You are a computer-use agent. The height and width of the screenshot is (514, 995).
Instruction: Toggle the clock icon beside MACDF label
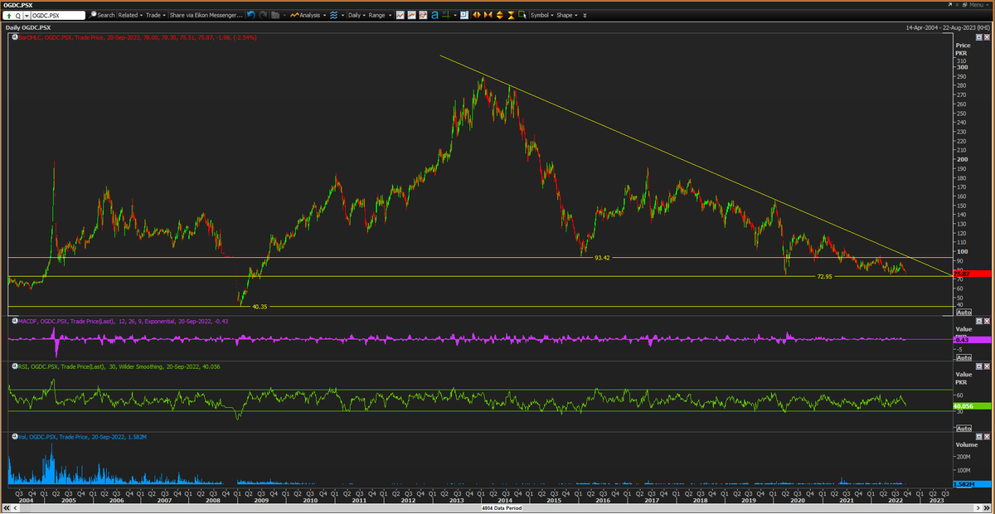tap(14, 321)
